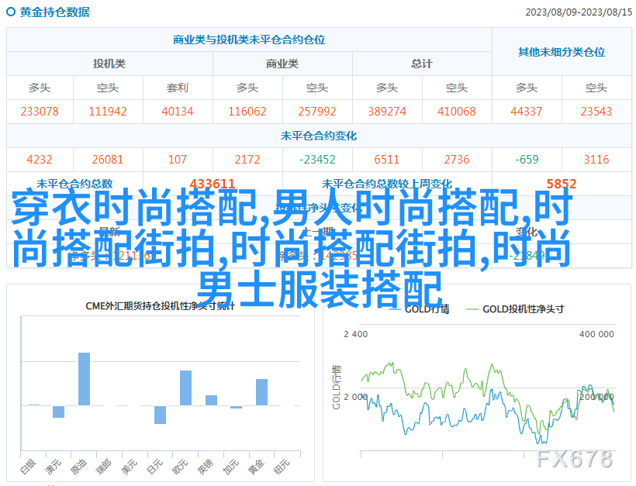Click the 白银 x-axis label
This screenshot has width=636, height=486.
[28, 467]
